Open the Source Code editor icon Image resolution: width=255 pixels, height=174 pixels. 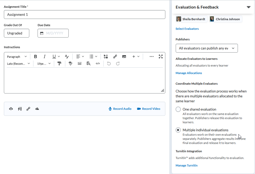coord(98,63)
